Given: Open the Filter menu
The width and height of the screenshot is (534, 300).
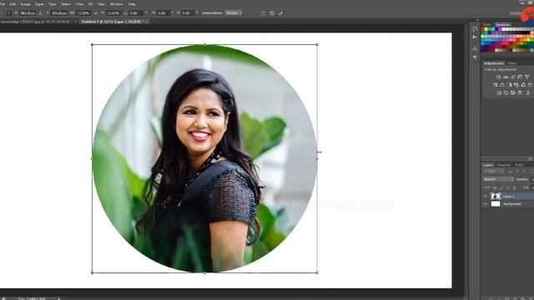Looking at the screenshot, I should [x=79, y=4].
